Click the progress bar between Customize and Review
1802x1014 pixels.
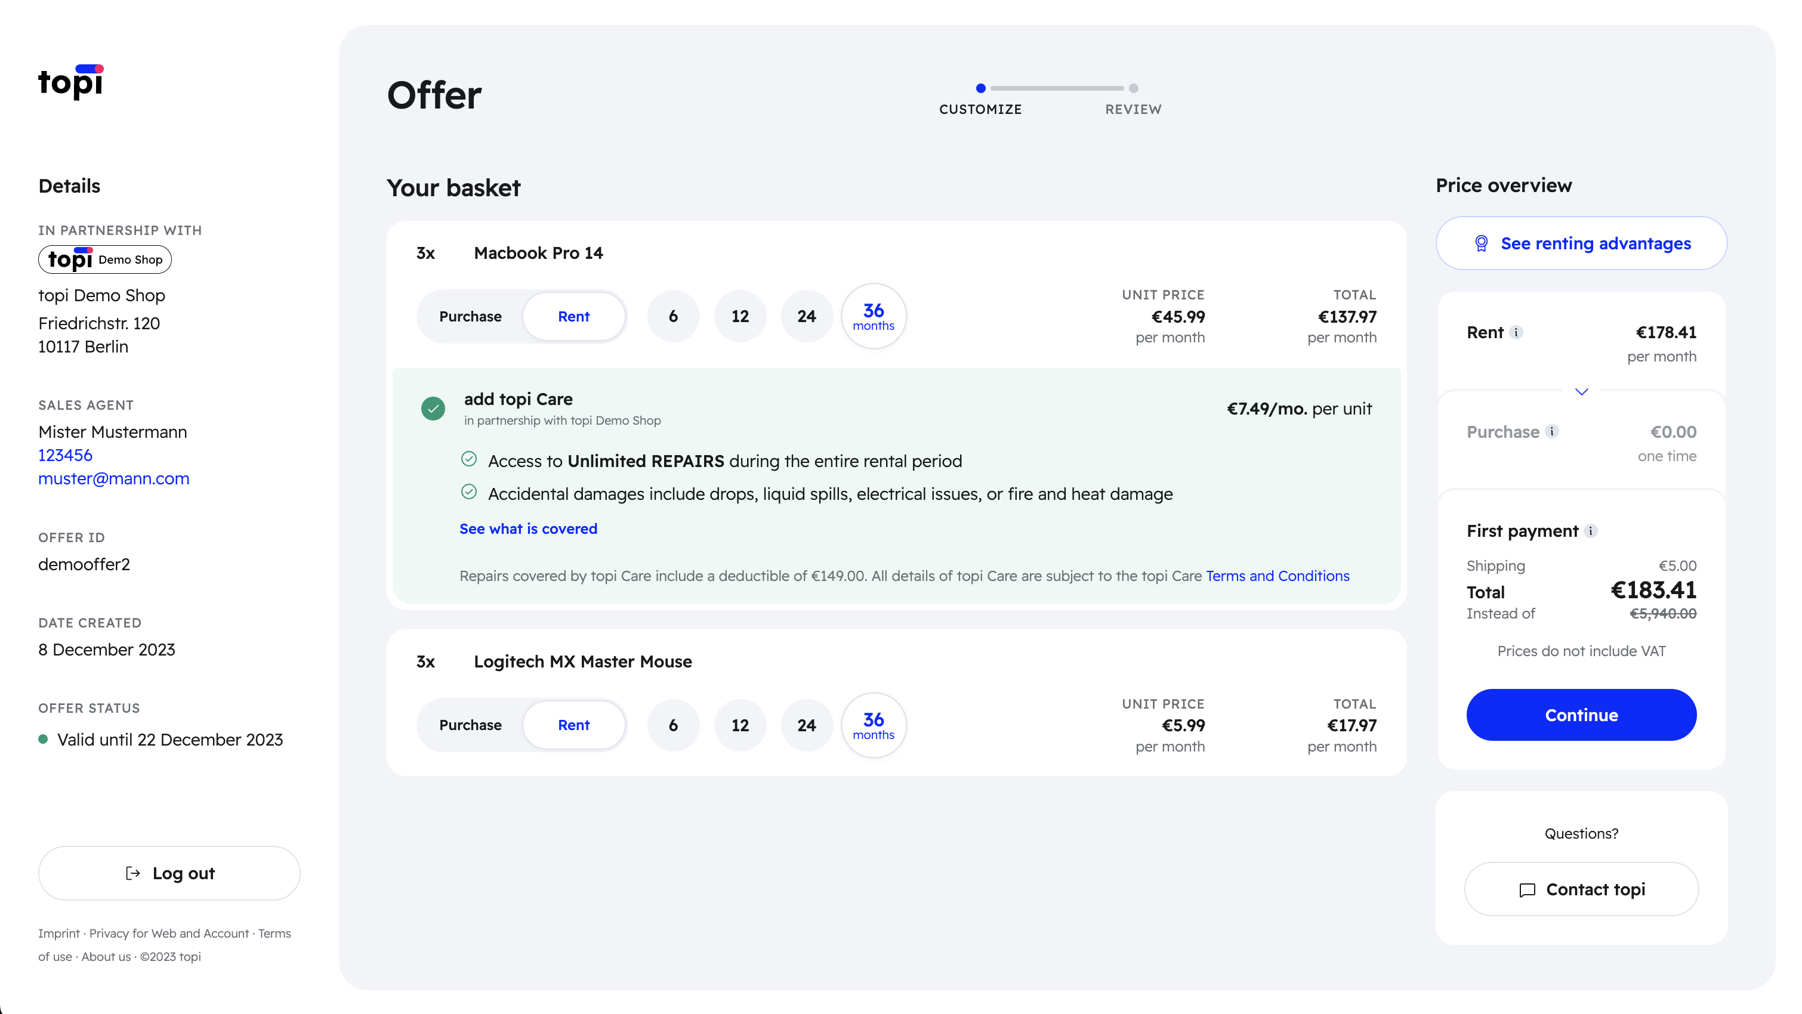pos(1057,89)
